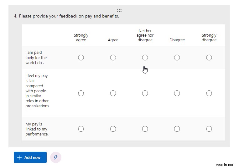The width and height of the screenshot is (239, 168).
Task: Click the question 4 title text
Action: [69, 16]
